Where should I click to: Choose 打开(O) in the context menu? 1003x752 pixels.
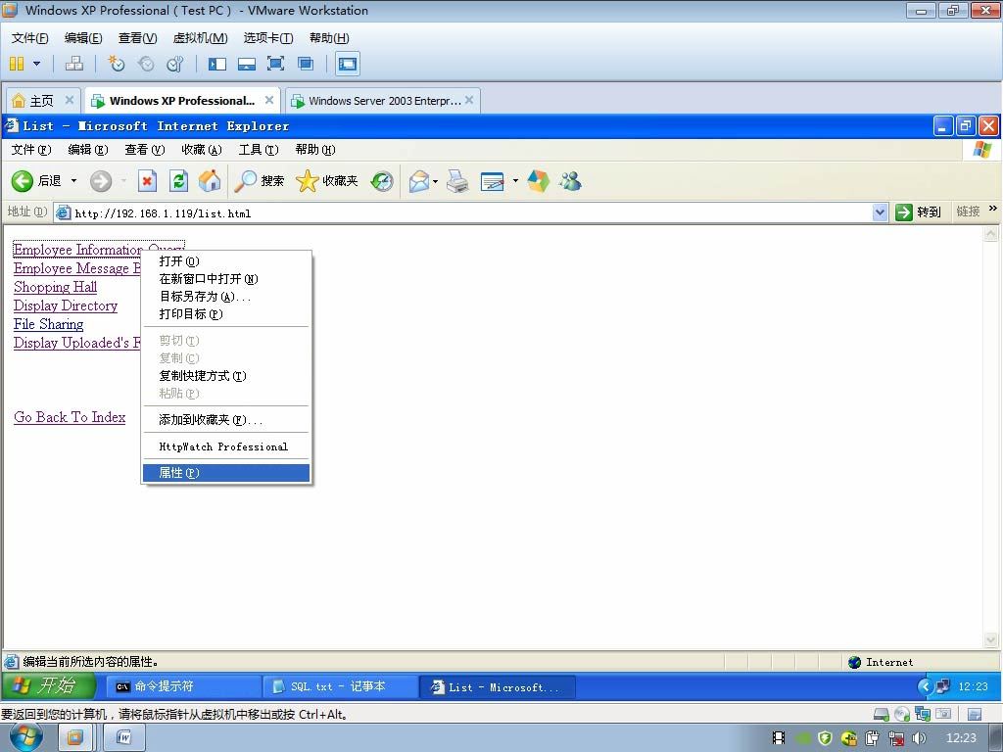226,260
